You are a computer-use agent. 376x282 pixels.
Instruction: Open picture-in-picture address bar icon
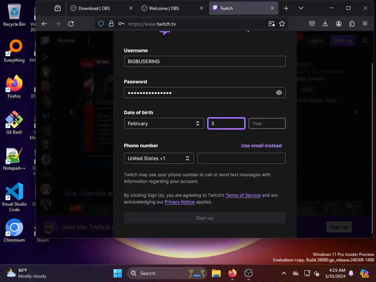271,24
